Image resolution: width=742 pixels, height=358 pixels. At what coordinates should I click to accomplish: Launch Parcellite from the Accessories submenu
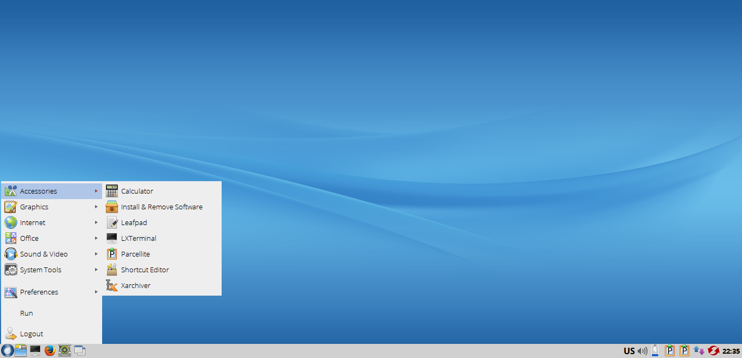coord(162,254)
